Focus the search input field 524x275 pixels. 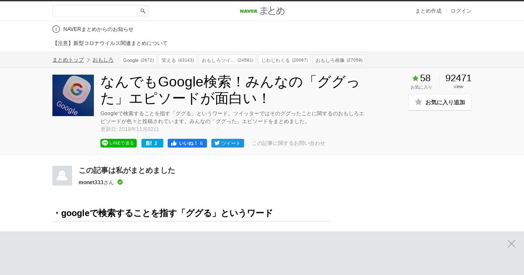95,11
